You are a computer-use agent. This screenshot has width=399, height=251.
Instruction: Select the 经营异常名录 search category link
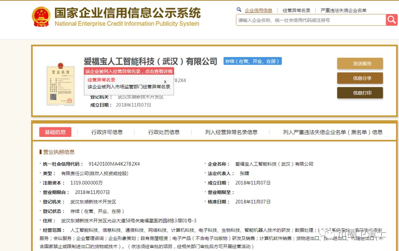pos(296,10)
